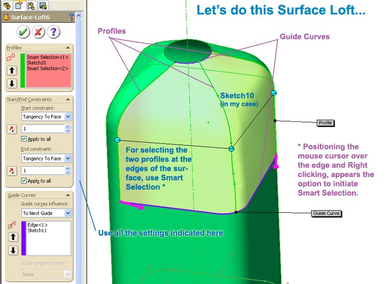Click the Surface-Loft6 header help icon
390x284 pixels.
(72, 17)
